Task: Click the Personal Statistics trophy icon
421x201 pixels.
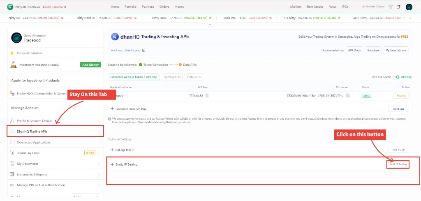Action: (x=12, y=53)
